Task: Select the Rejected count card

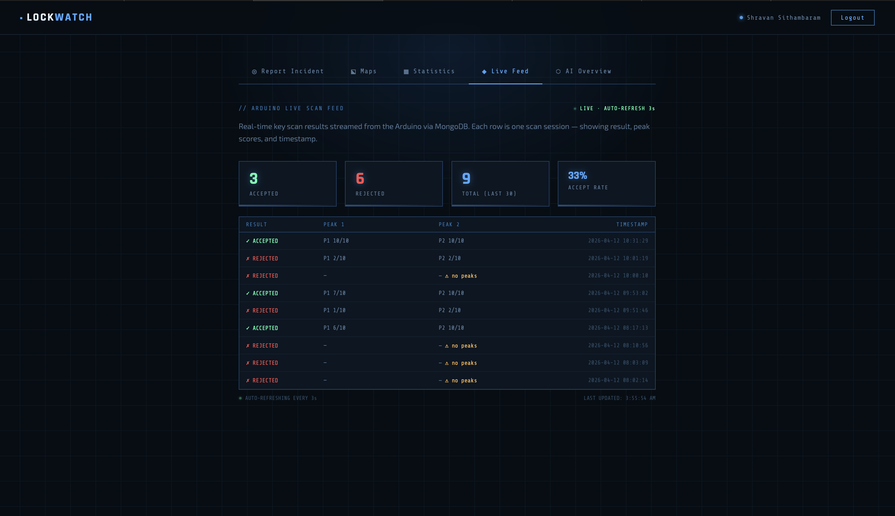Action: (393, 183)
